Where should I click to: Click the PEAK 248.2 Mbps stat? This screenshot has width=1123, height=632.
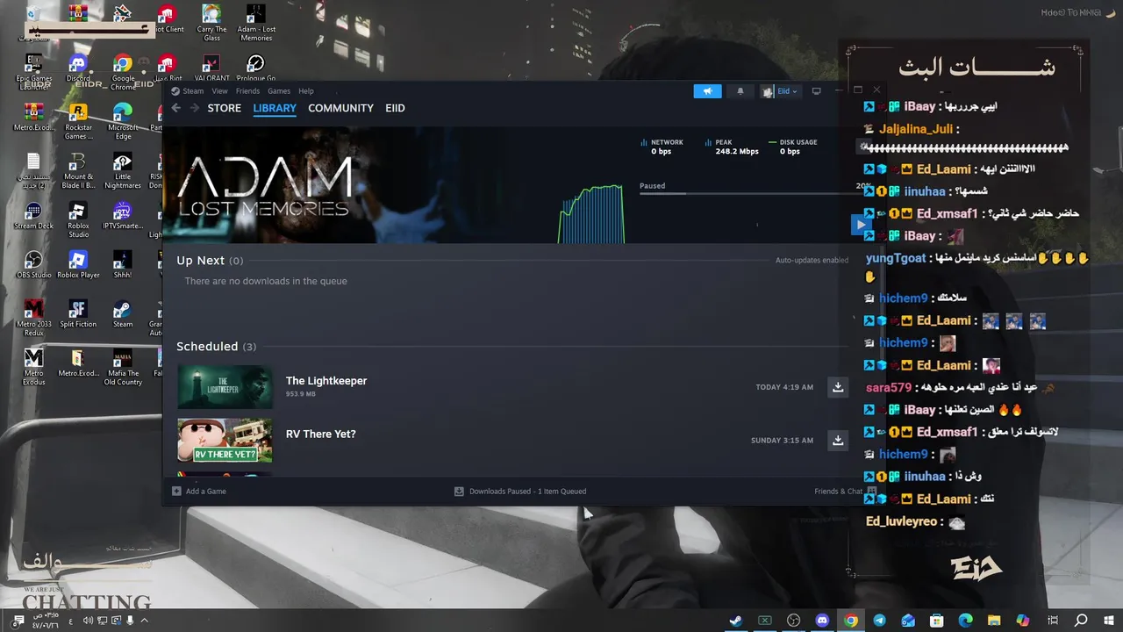point(731,147)
